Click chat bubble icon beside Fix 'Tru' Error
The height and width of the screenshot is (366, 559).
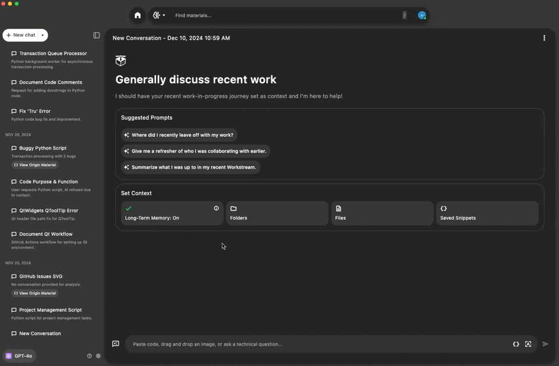coord(14,111)
